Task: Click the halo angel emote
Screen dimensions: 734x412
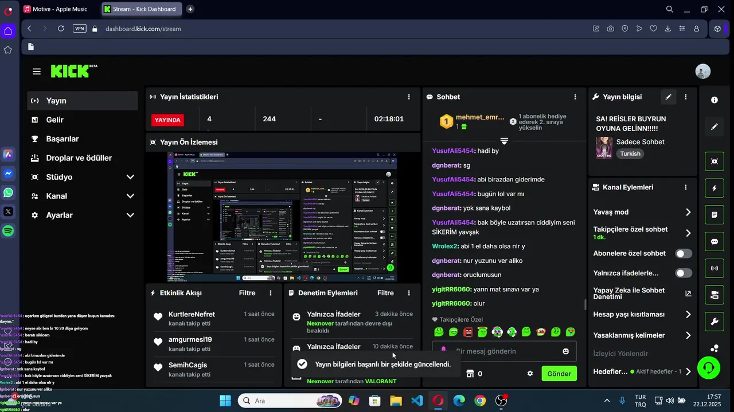Action: tap(482, 332)
